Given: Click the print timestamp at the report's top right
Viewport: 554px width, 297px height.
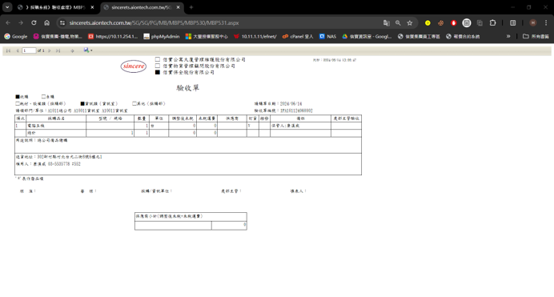Looking at the screenshot, I should coord(335,60).
